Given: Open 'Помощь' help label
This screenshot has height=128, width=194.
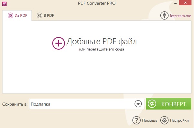Looking at the screenshot, I should [x=150, y=120].
